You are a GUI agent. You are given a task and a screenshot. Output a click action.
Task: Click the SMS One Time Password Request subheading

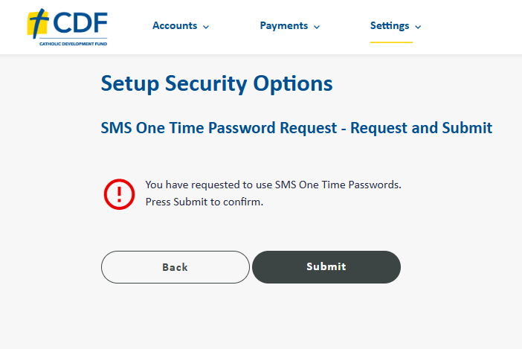click(x=296, y=128)
